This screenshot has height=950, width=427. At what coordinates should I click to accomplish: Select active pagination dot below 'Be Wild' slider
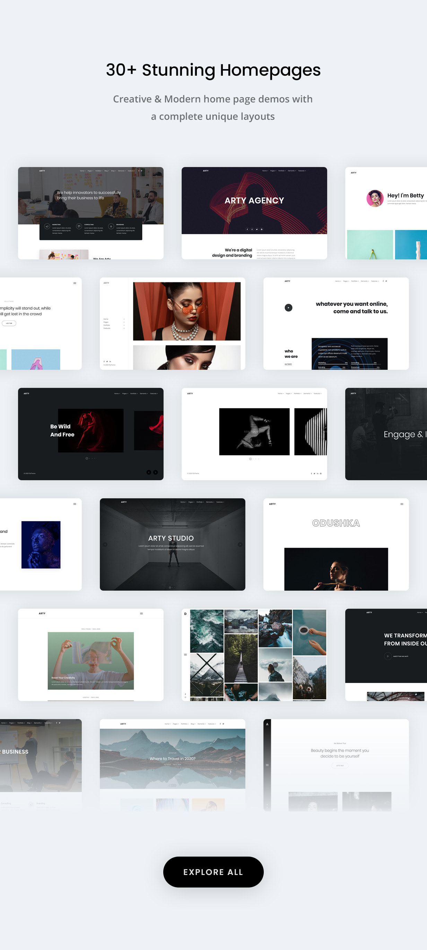click(x=87, y=458)
